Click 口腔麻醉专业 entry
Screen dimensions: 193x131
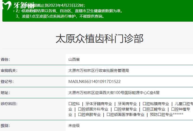(x=89, y=115)
